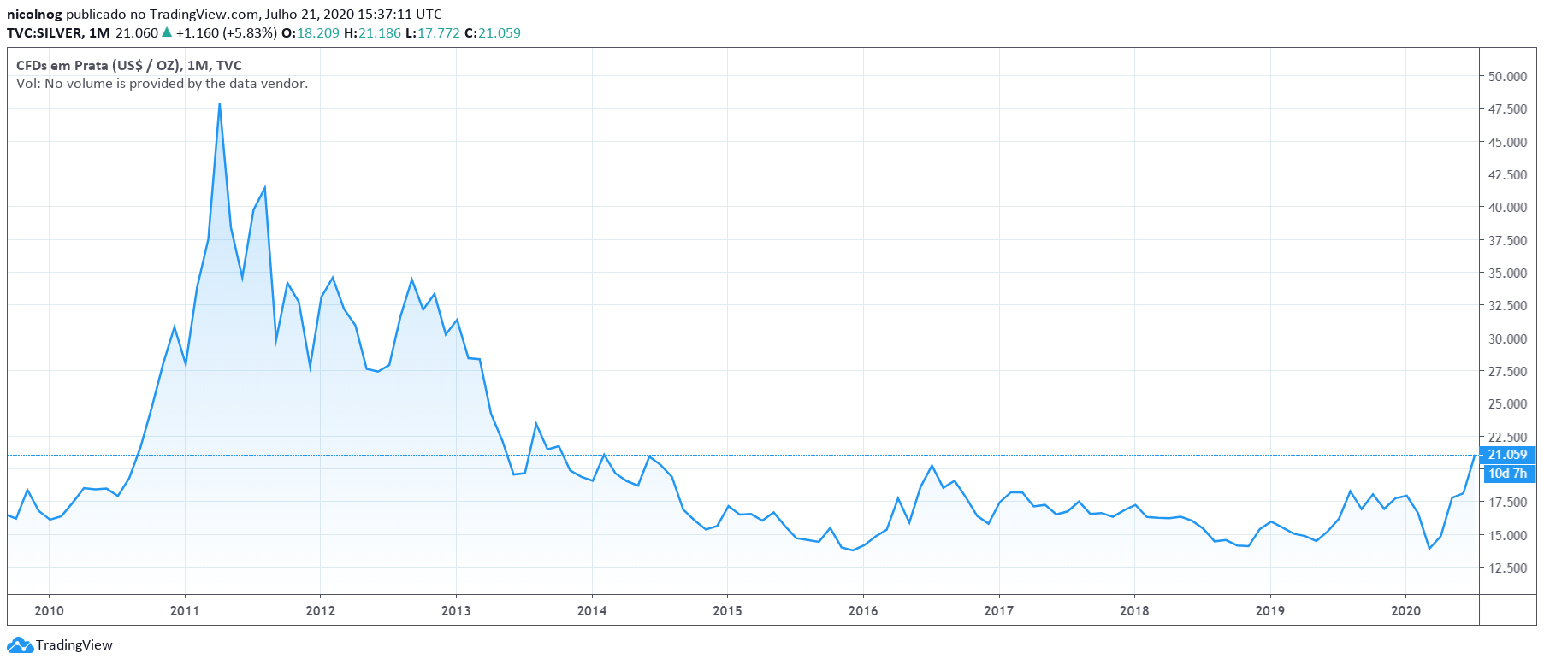The height and width of the screenshot is (665, 1544).
Task: Click the change value +1.160 (+5.83%)
Action: [x=227, y=33]
